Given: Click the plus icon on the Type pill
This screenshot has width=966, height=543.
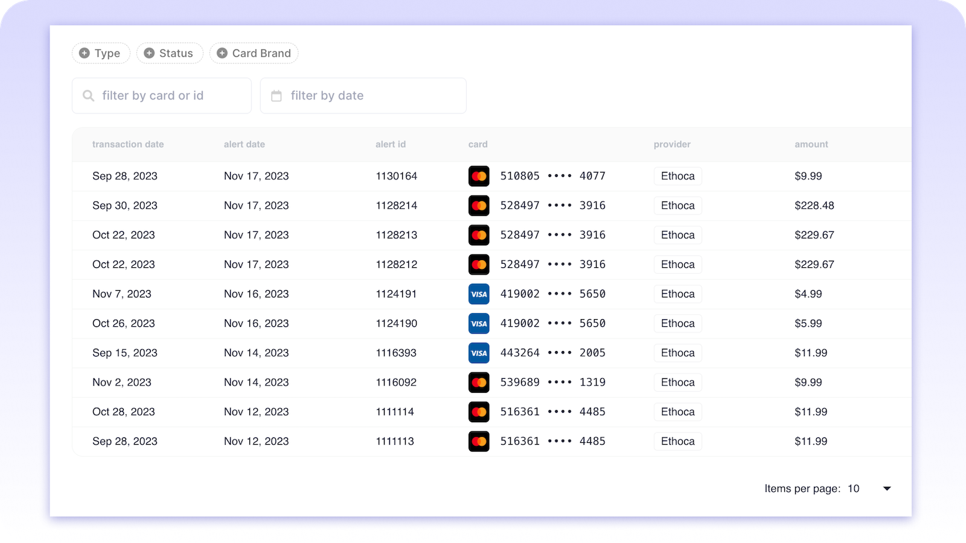Looking at the screenshot, I should tap(84, 53).
